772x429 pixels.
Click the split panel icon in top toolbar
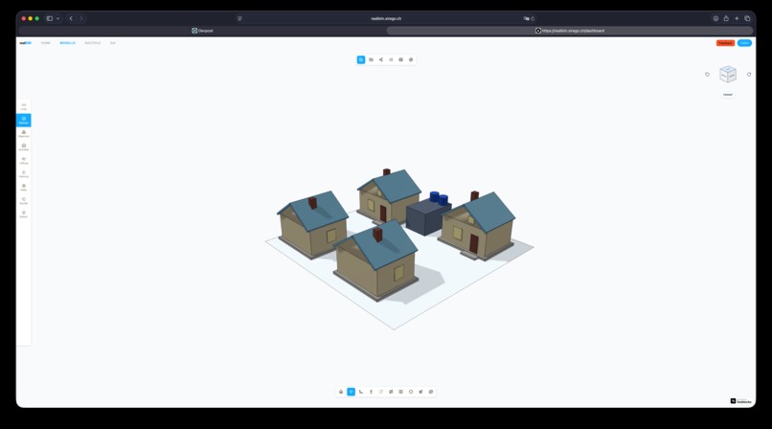click(400, 59)
